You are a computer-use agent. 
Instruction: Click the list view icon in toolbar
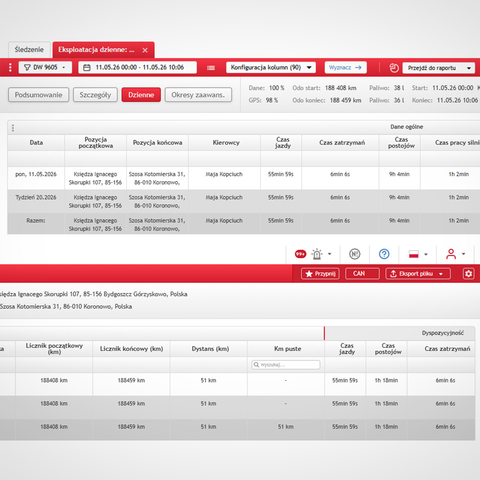coord(211,68)
